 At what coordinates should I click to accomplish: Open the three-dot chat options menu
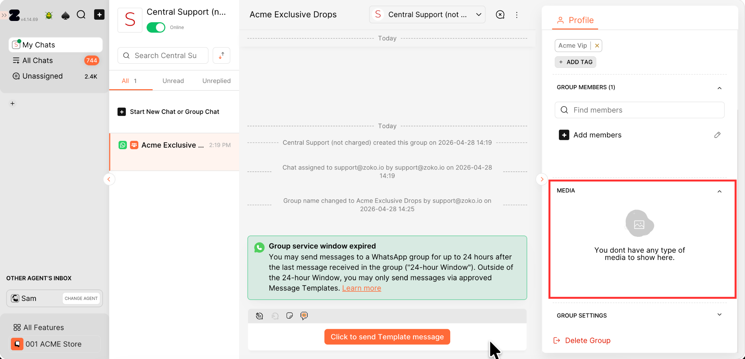tap(517, 15)
